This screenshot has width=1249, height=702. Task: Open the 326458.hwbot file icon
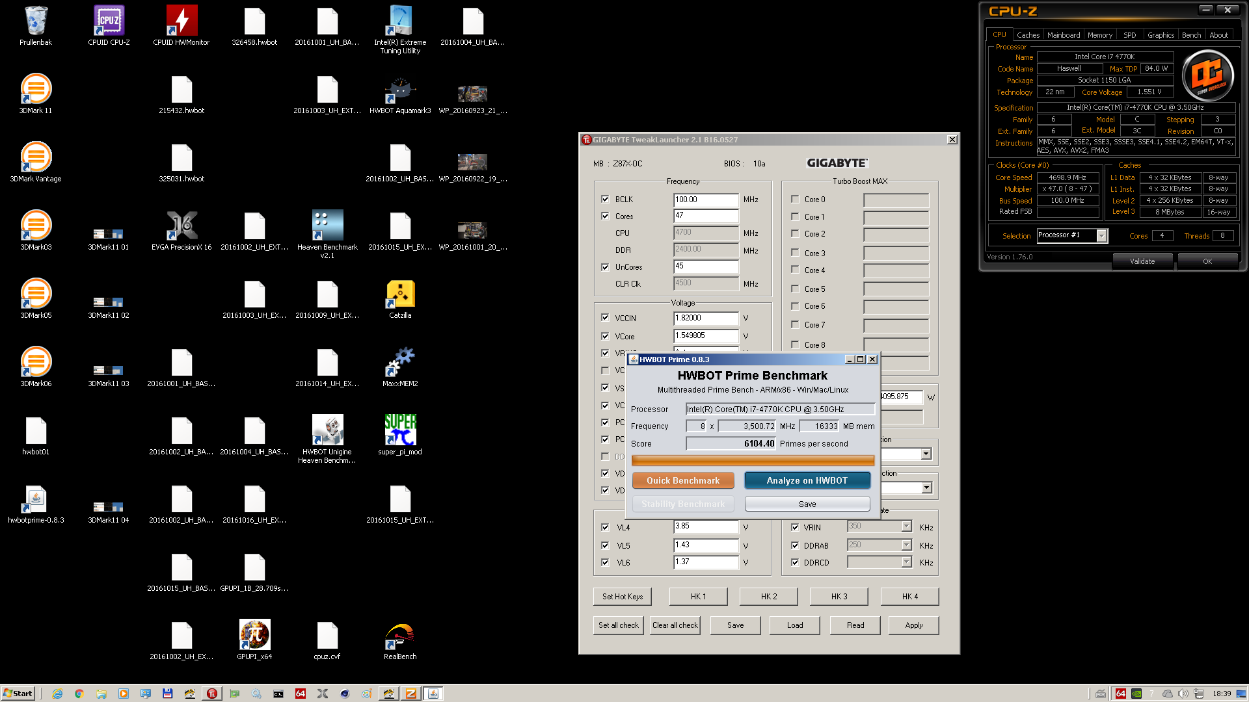(254, 26)
